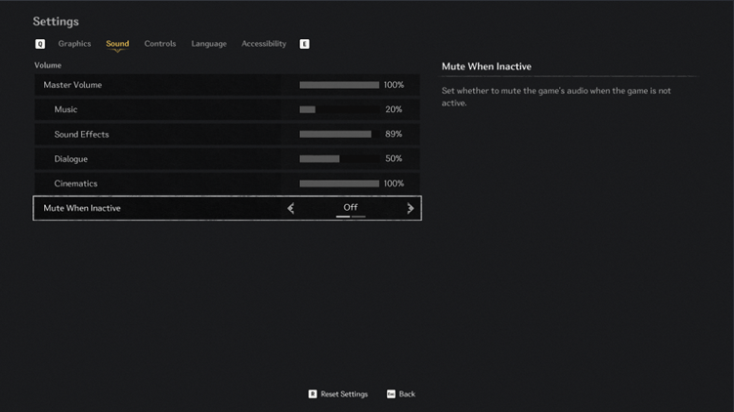Adjust the Master Volume slider
Viewport: 734px width, 412px height.
[x=339, y=85]
